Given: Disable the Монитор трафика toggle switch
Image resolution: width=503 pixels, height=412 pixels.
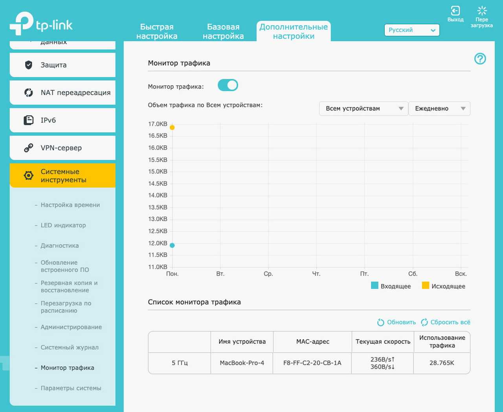Looking at the screenshot, I should tap(228, 85).
